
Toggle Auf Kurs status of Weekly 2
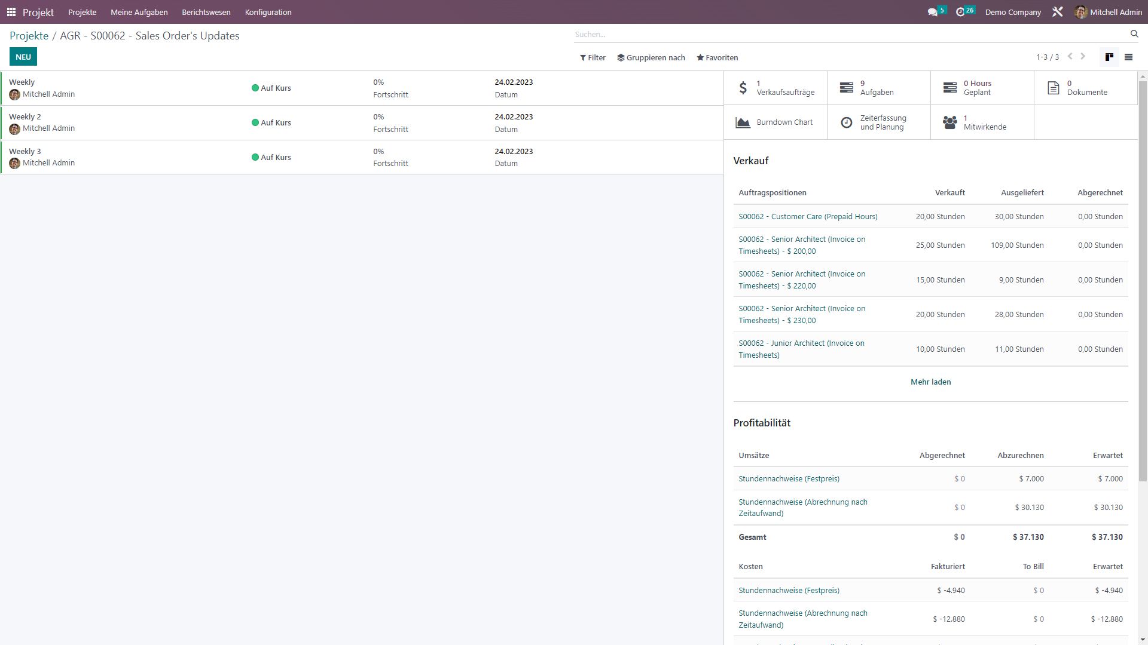pyautogui.click(x=271, y=122)
